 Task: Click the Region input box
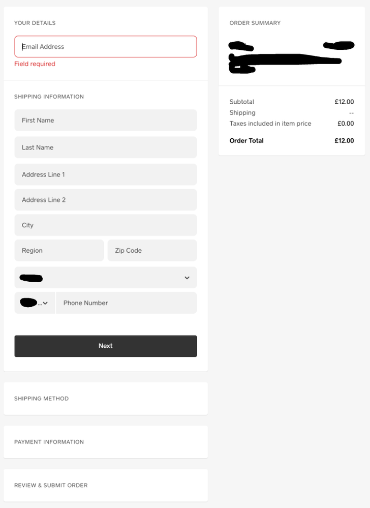point(59,251)
